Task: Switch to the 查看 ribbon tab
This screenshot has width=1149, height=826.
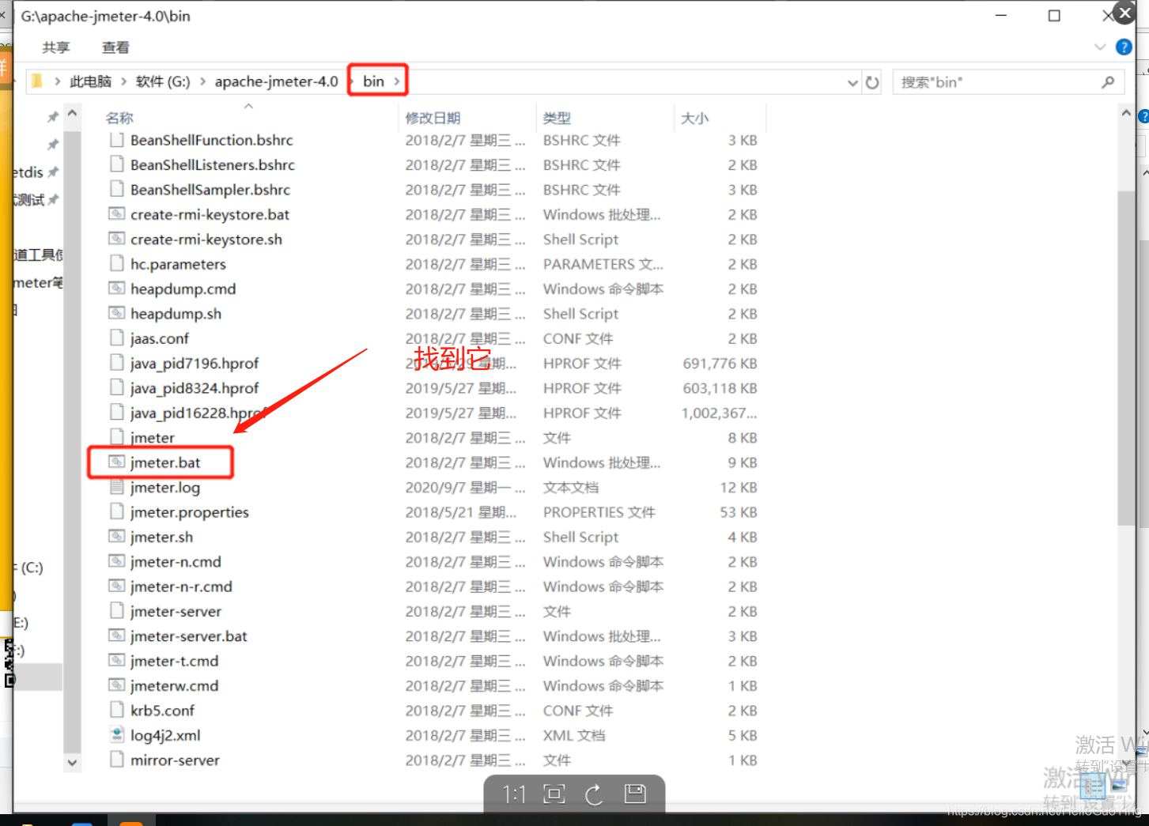Action: click(115, 47)
